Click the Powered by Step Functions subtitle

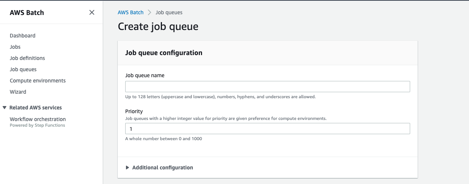point(37,125)
